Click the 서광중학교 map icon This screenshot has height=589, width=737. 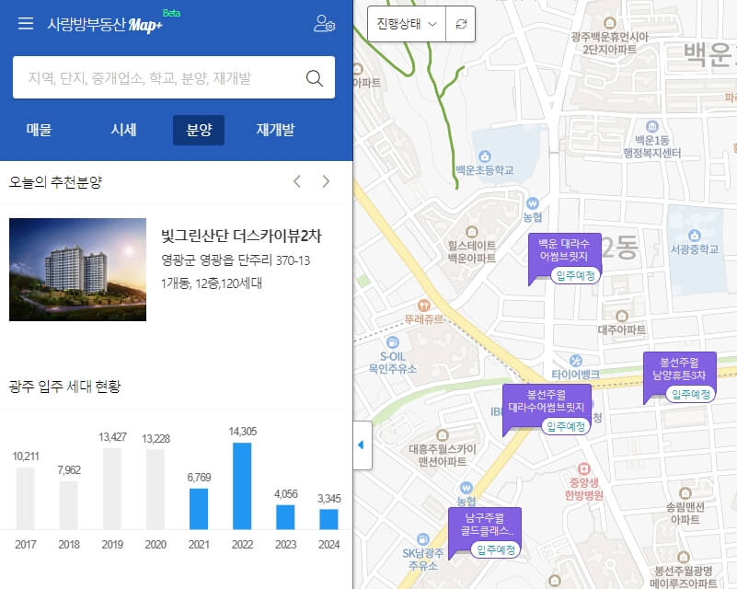pos(695,235)
